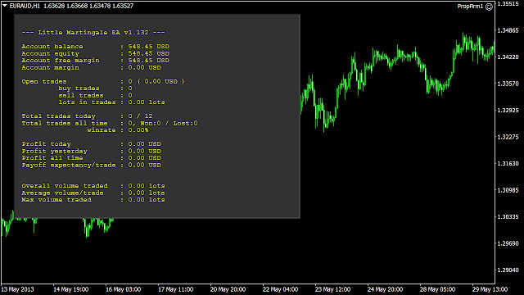Click the 23 May 12:00 time axis label

(332, 289)
